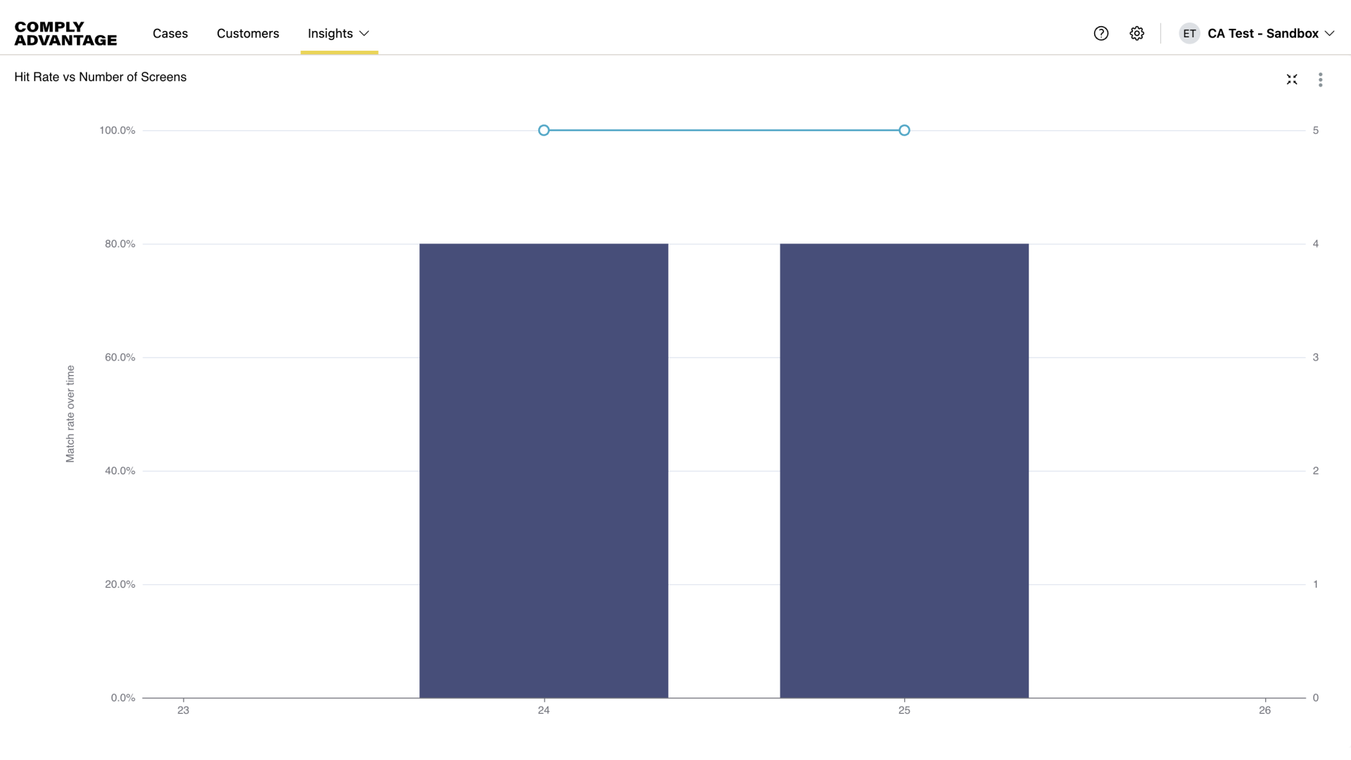Image resolution: width=1351 pixels, height=760 pixels.
Task: Go to the Customers tab
Action: tap(248, 33)
